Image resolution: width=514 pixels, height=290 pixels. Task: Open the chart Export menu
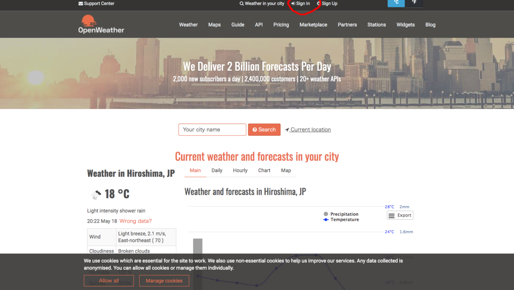click(x=400, y=215)
